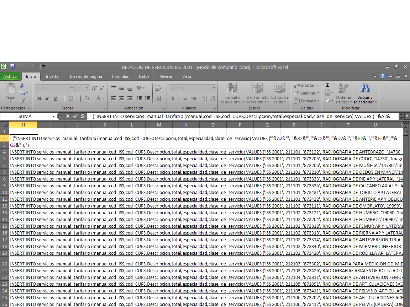The width and height of the screenshot is (410, 307).
Task: Click the Pegar clipboard icon
Action: pyautogui.click(x=10, y=89)
